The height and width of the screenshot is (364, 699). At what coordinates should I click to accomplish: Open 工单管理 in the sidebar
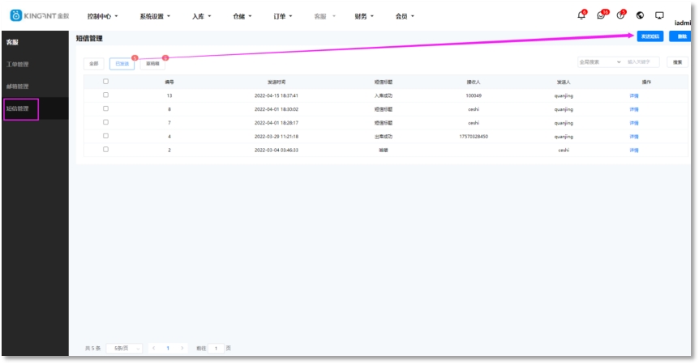[18, 64]
